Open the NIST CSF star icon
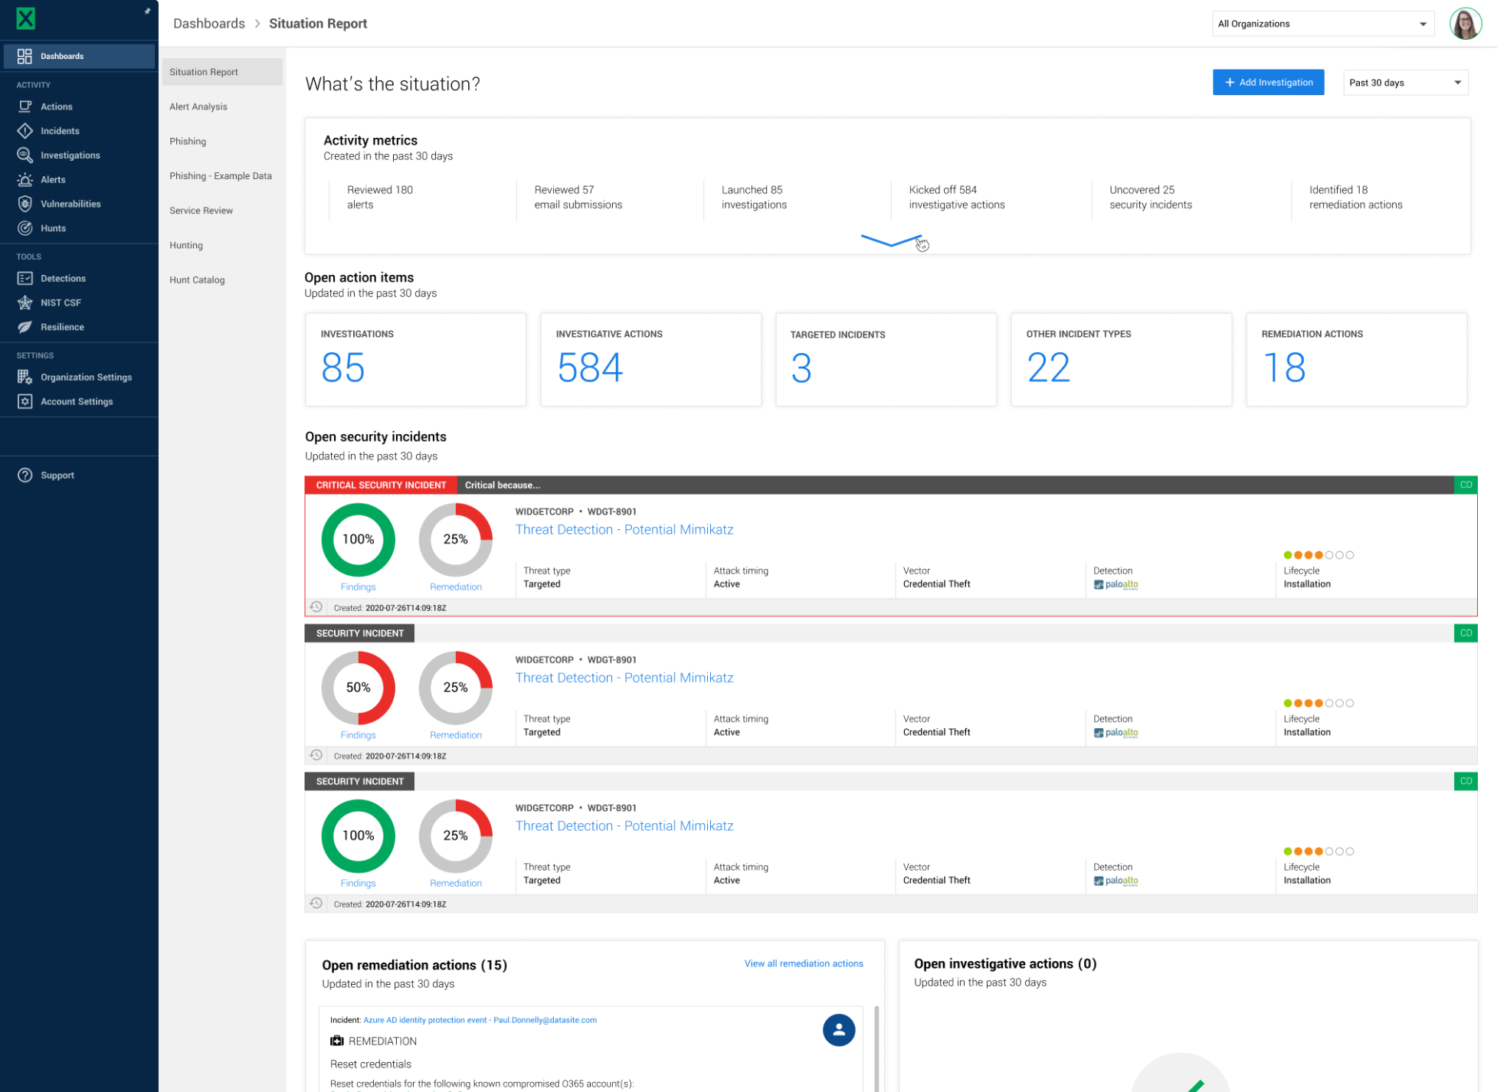Image resolution: width=1497 pixels, height=1092 pixels. 25,302
